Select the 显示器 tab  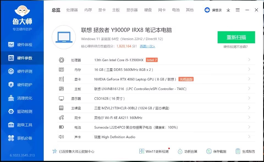tap(132, 10)
